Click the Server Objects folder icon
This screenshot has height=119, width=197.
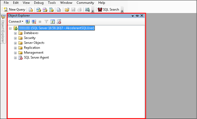click(20, 43)
